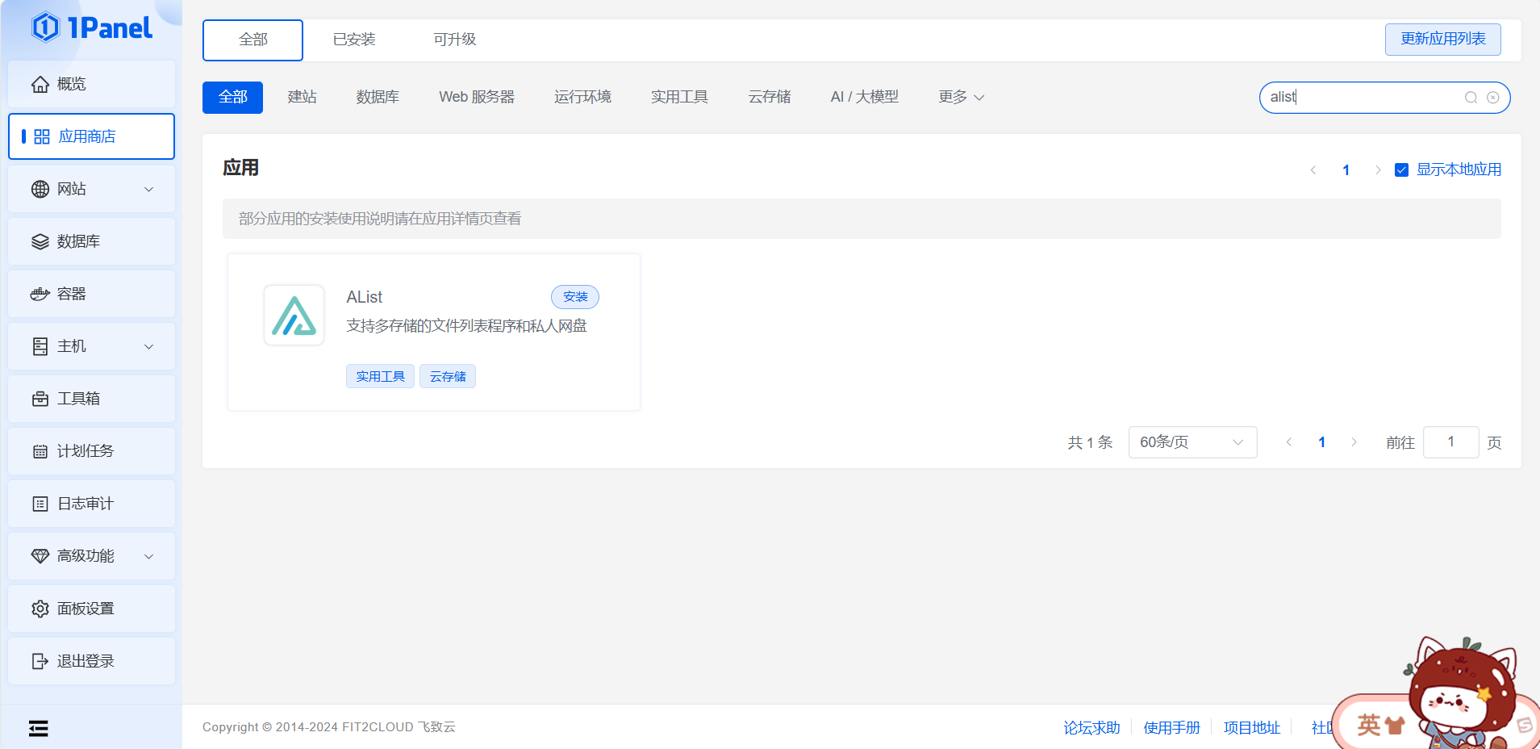Click the home icon beside 概览
1540x749 pixels.
tap(40, 84)
